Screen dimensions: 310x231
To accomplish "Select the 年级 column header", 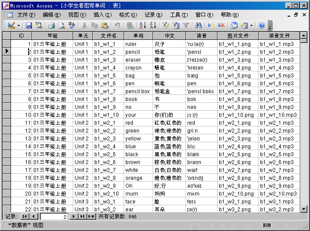I will [52, 36].
